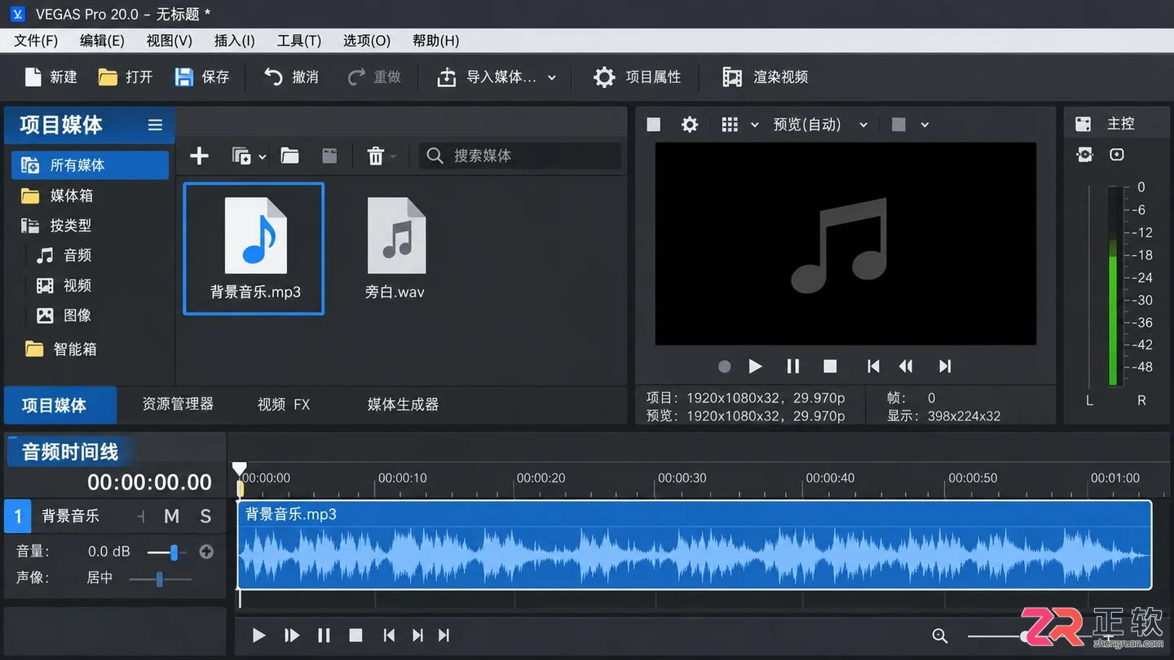
Task: Open preview settings gear icon
Action: tap(690, 125)
